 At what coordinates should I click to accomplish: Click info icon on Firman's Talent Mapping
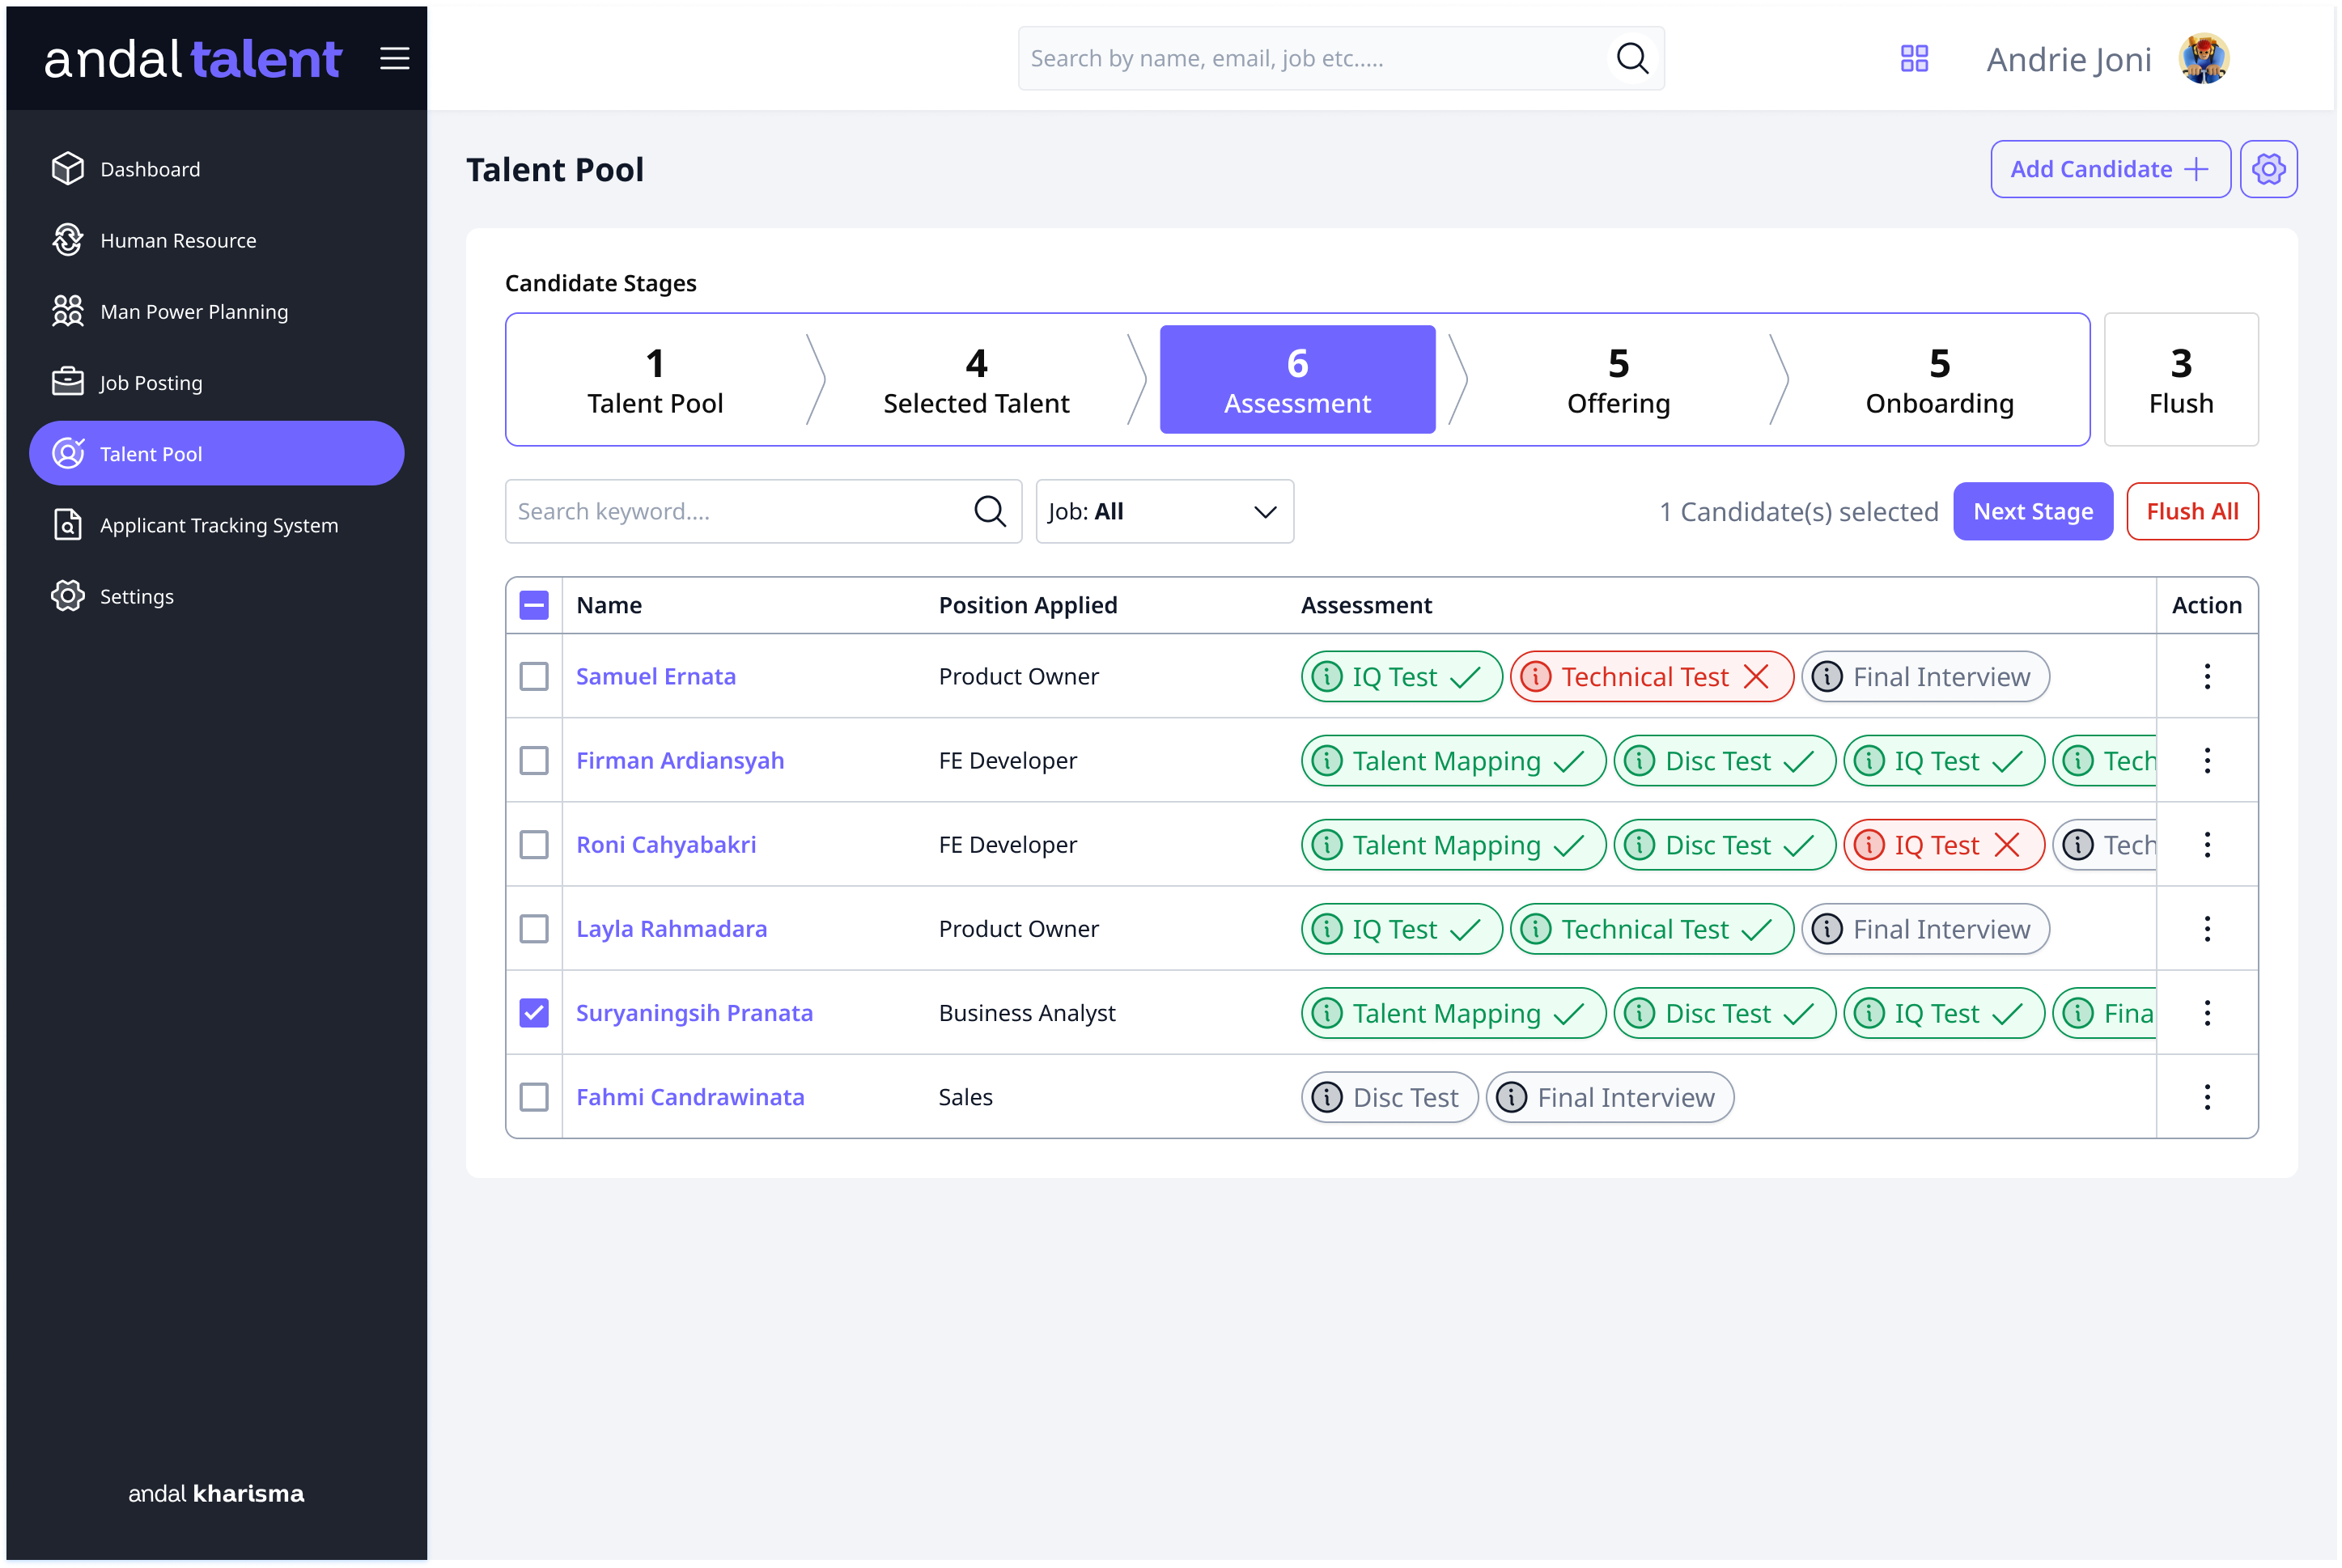pos(1326,760)
